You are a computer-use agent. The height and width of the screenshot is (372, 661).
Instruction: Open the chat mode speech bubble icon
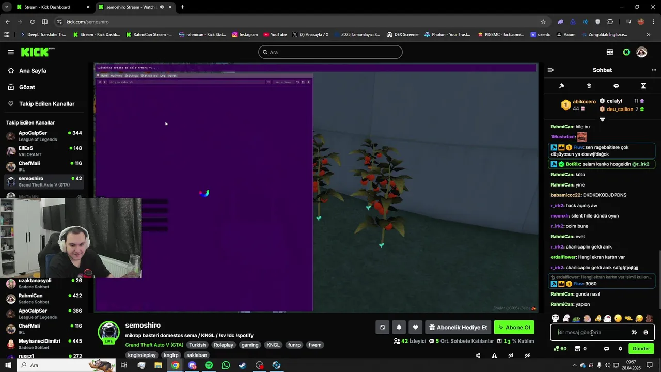click(x=616, y=86)
